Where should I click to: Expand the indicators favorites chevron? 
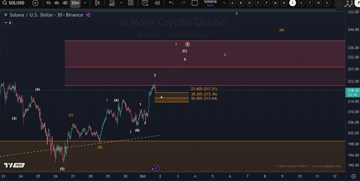[x=121, y=3]
